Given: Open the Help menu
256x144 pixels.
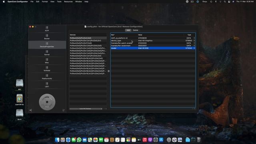Looking at the screenshot, I should pos(86,2).
